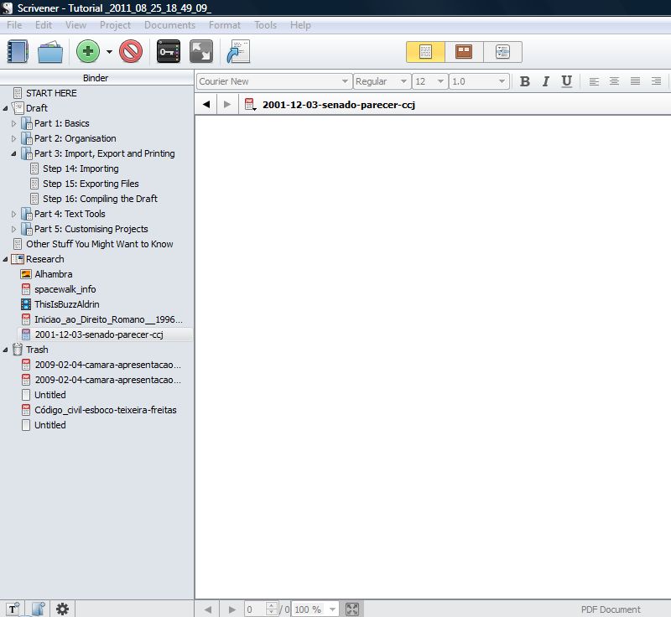Expand Part 5: Customising Projects
The image size is (671, 617).
(13, 229)
